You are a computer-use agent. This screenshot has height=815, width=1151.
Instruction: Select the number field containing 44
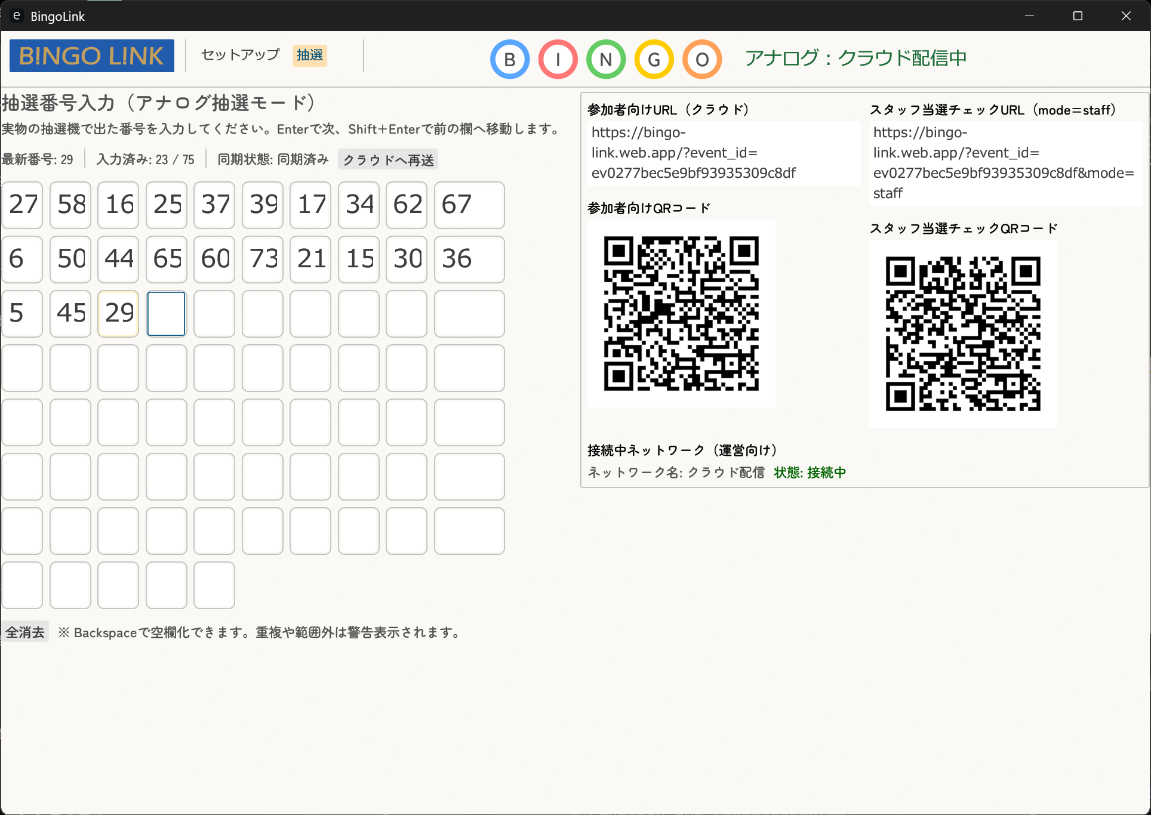click(x=118, y=260)
